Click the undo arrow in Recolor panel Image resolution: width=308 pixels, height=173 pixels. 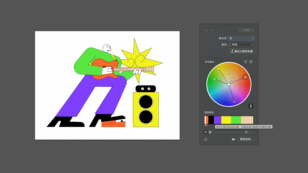point(206,30)
